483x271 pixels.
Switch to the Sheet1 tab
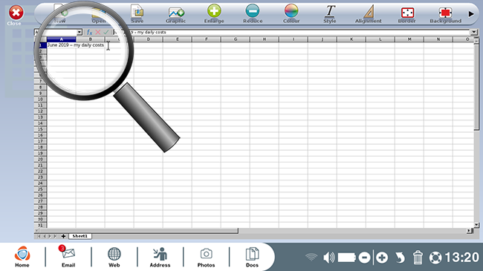point(80,236)
